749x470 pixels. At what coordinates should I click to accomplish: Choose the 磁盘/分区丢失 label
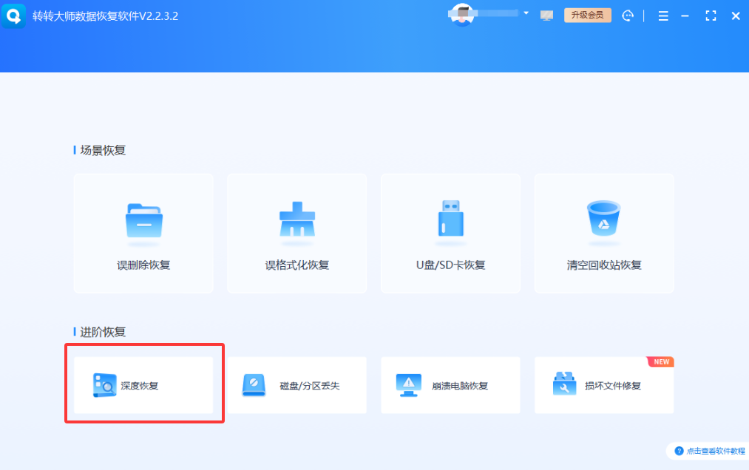point(310,386)
